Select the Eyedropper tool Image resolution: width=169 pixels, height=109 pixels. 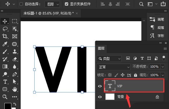point(5,44)
